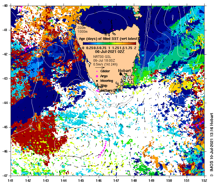Click the '146' longitude axis label
The image size is (216, 185).
tap(99, 180)
